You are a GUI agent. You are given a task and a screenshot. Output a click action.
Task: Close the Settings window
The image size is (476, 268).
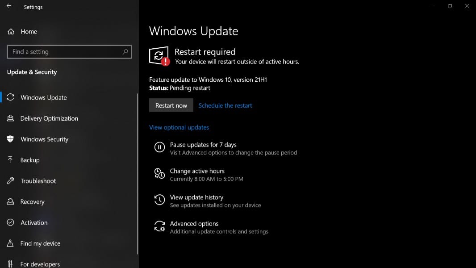467,6
